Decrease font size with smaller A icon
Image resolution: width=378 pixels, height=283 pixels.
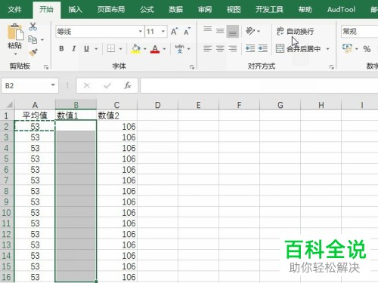[187, 32]
